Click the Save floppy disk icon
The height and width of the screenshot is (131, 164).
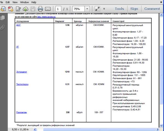point(33,9)
